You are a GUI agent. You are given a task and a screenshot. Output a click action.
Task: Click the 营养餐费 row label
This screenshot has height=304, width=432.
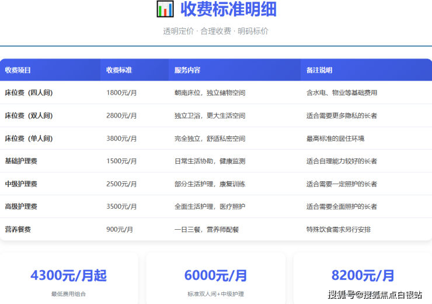[x=18, y=229]
